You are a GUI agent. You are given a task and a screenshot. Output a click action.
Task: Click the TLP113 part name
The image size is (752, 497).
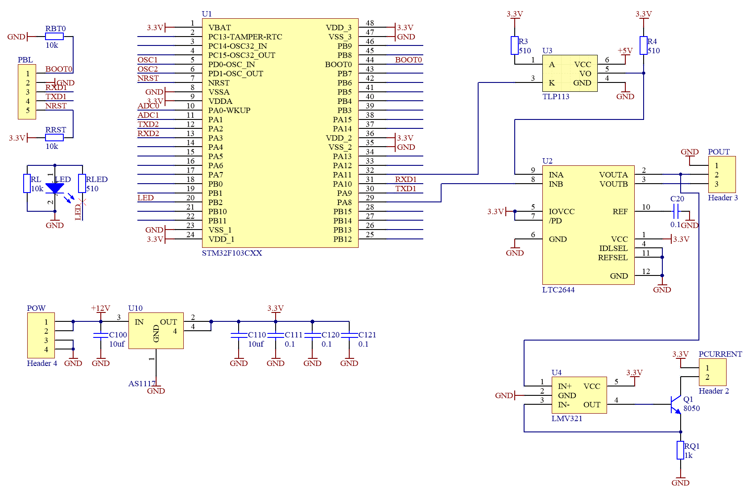point(556,96)
